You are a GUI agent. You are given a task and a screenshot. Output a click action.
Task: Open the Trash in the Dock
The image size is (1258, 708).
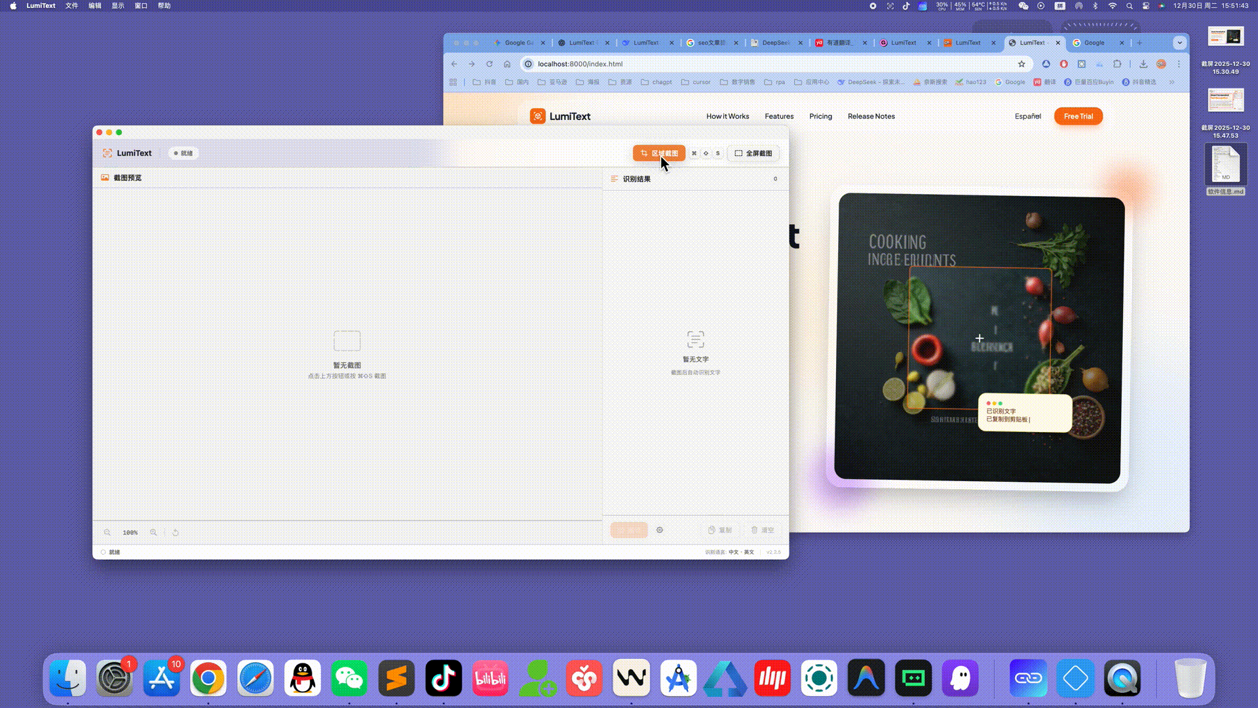1191,678
